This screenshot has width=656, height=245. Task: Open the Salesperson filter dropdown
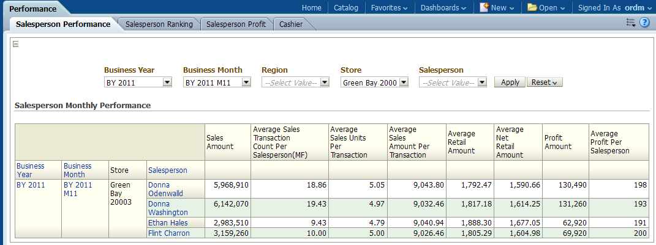coord(482,82)
